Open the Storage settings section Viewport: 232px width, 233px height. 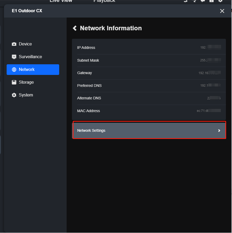coord(33,82)
